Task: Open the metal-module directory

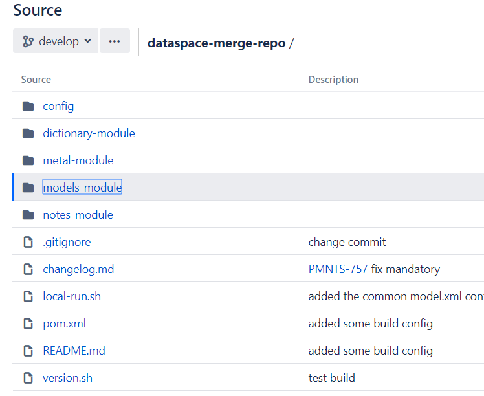Action: 78,160
